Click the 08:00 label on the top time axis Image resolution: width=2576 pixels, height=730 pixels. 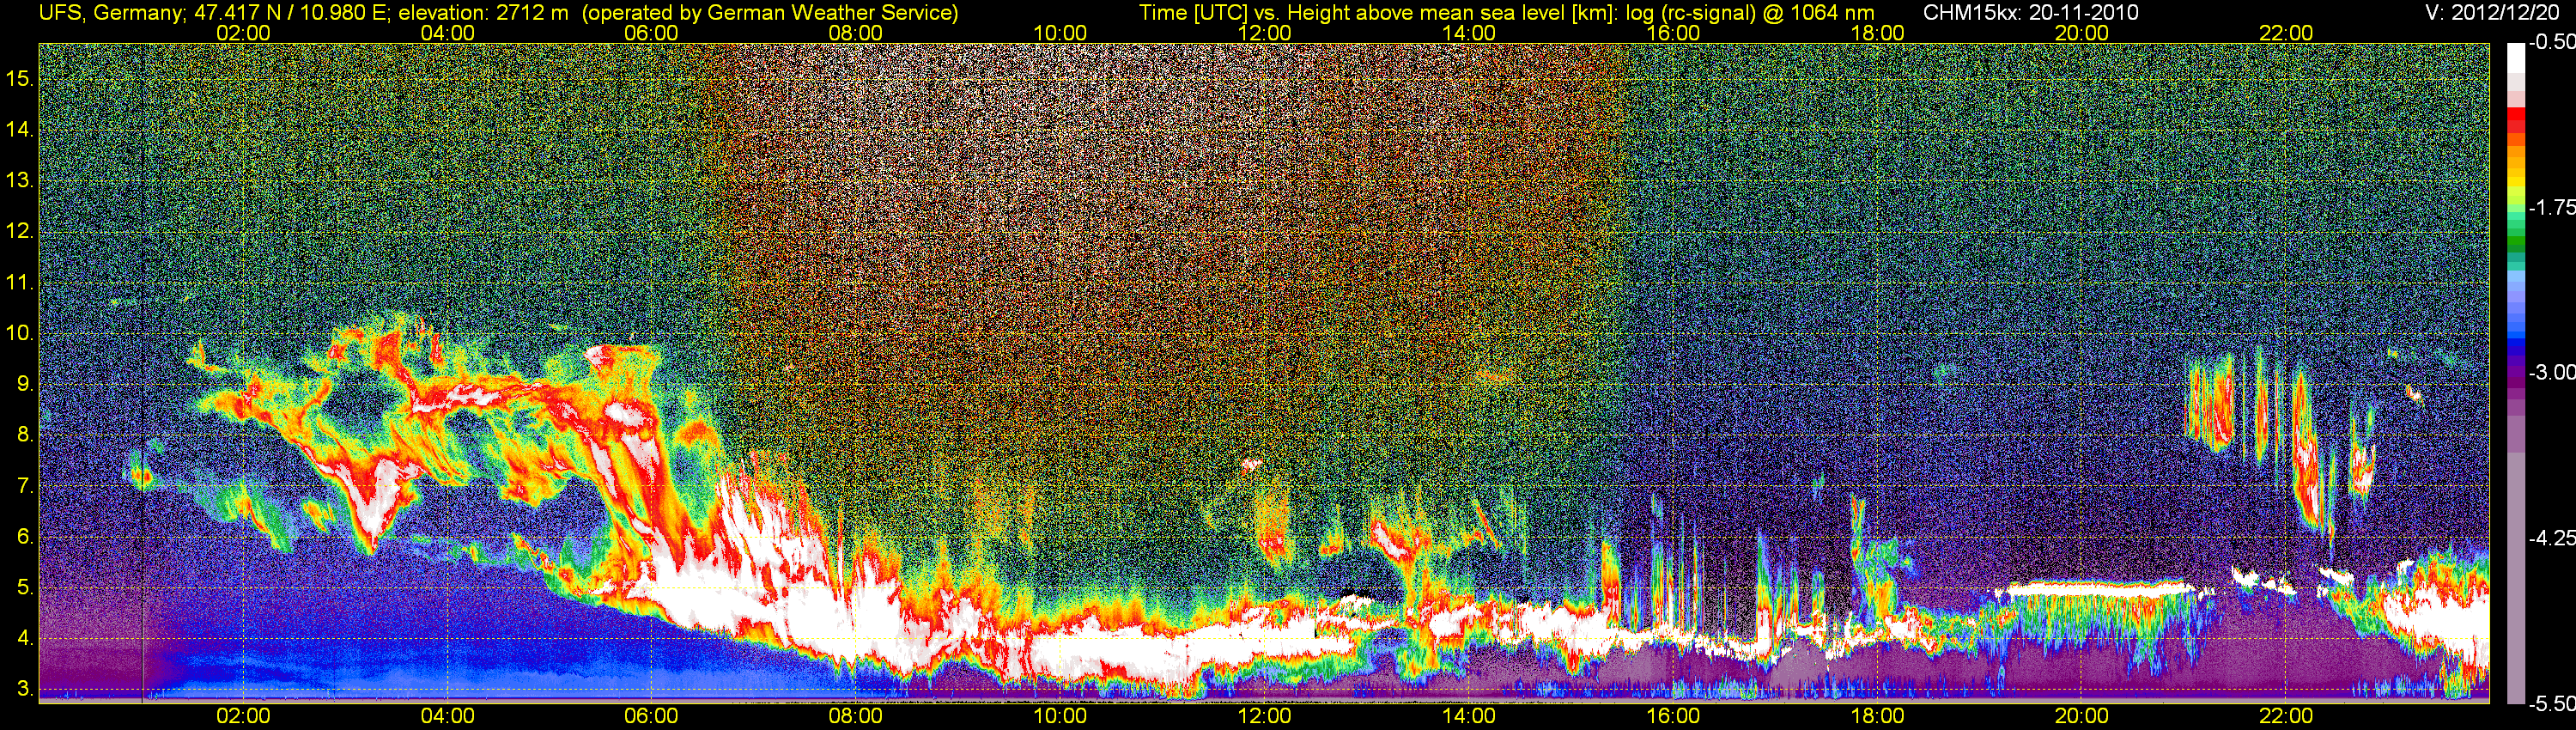click(856, 33)
